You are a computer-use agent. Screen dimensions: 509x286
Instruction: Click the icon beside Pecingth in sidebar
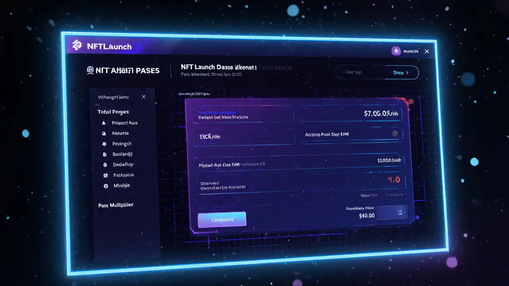[x=104, y=144]
